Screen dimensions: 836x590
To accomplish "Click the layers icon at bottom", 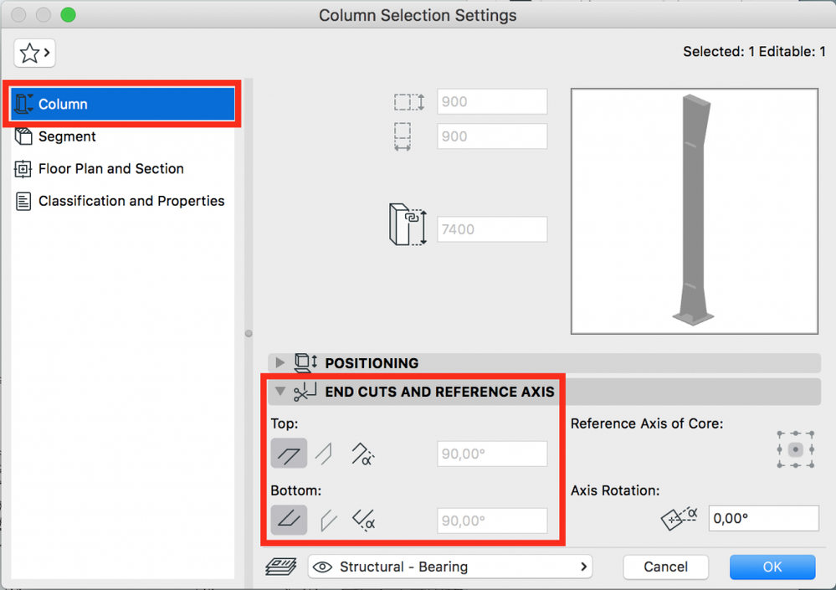I will [281, 567].
